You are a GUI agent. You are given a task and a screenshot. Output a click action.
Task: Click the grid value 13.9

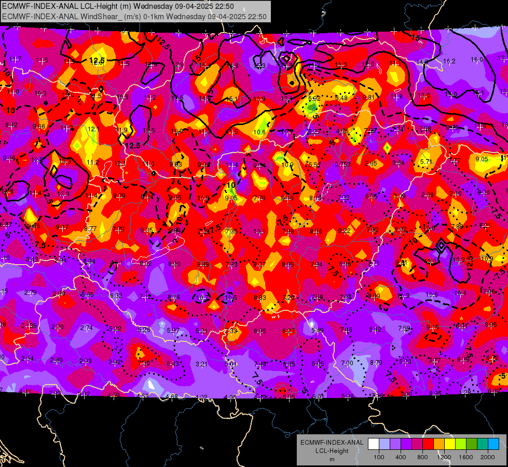tap(259, 99)
